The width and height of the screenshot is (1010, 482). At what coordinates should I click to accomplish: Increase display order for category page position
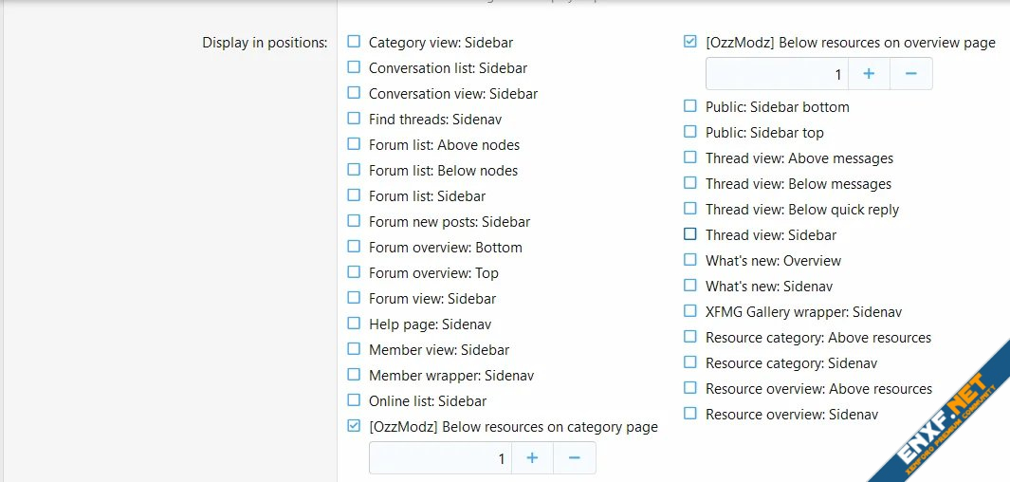point(532,458)
